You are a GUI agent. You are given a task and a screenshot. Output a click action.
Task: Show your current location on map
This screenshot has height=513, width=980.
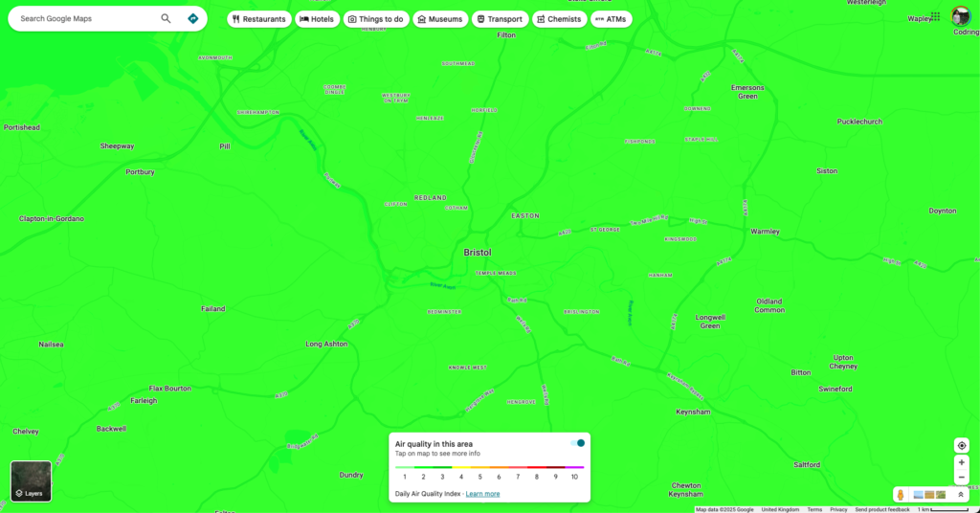(x=962, y=445)
